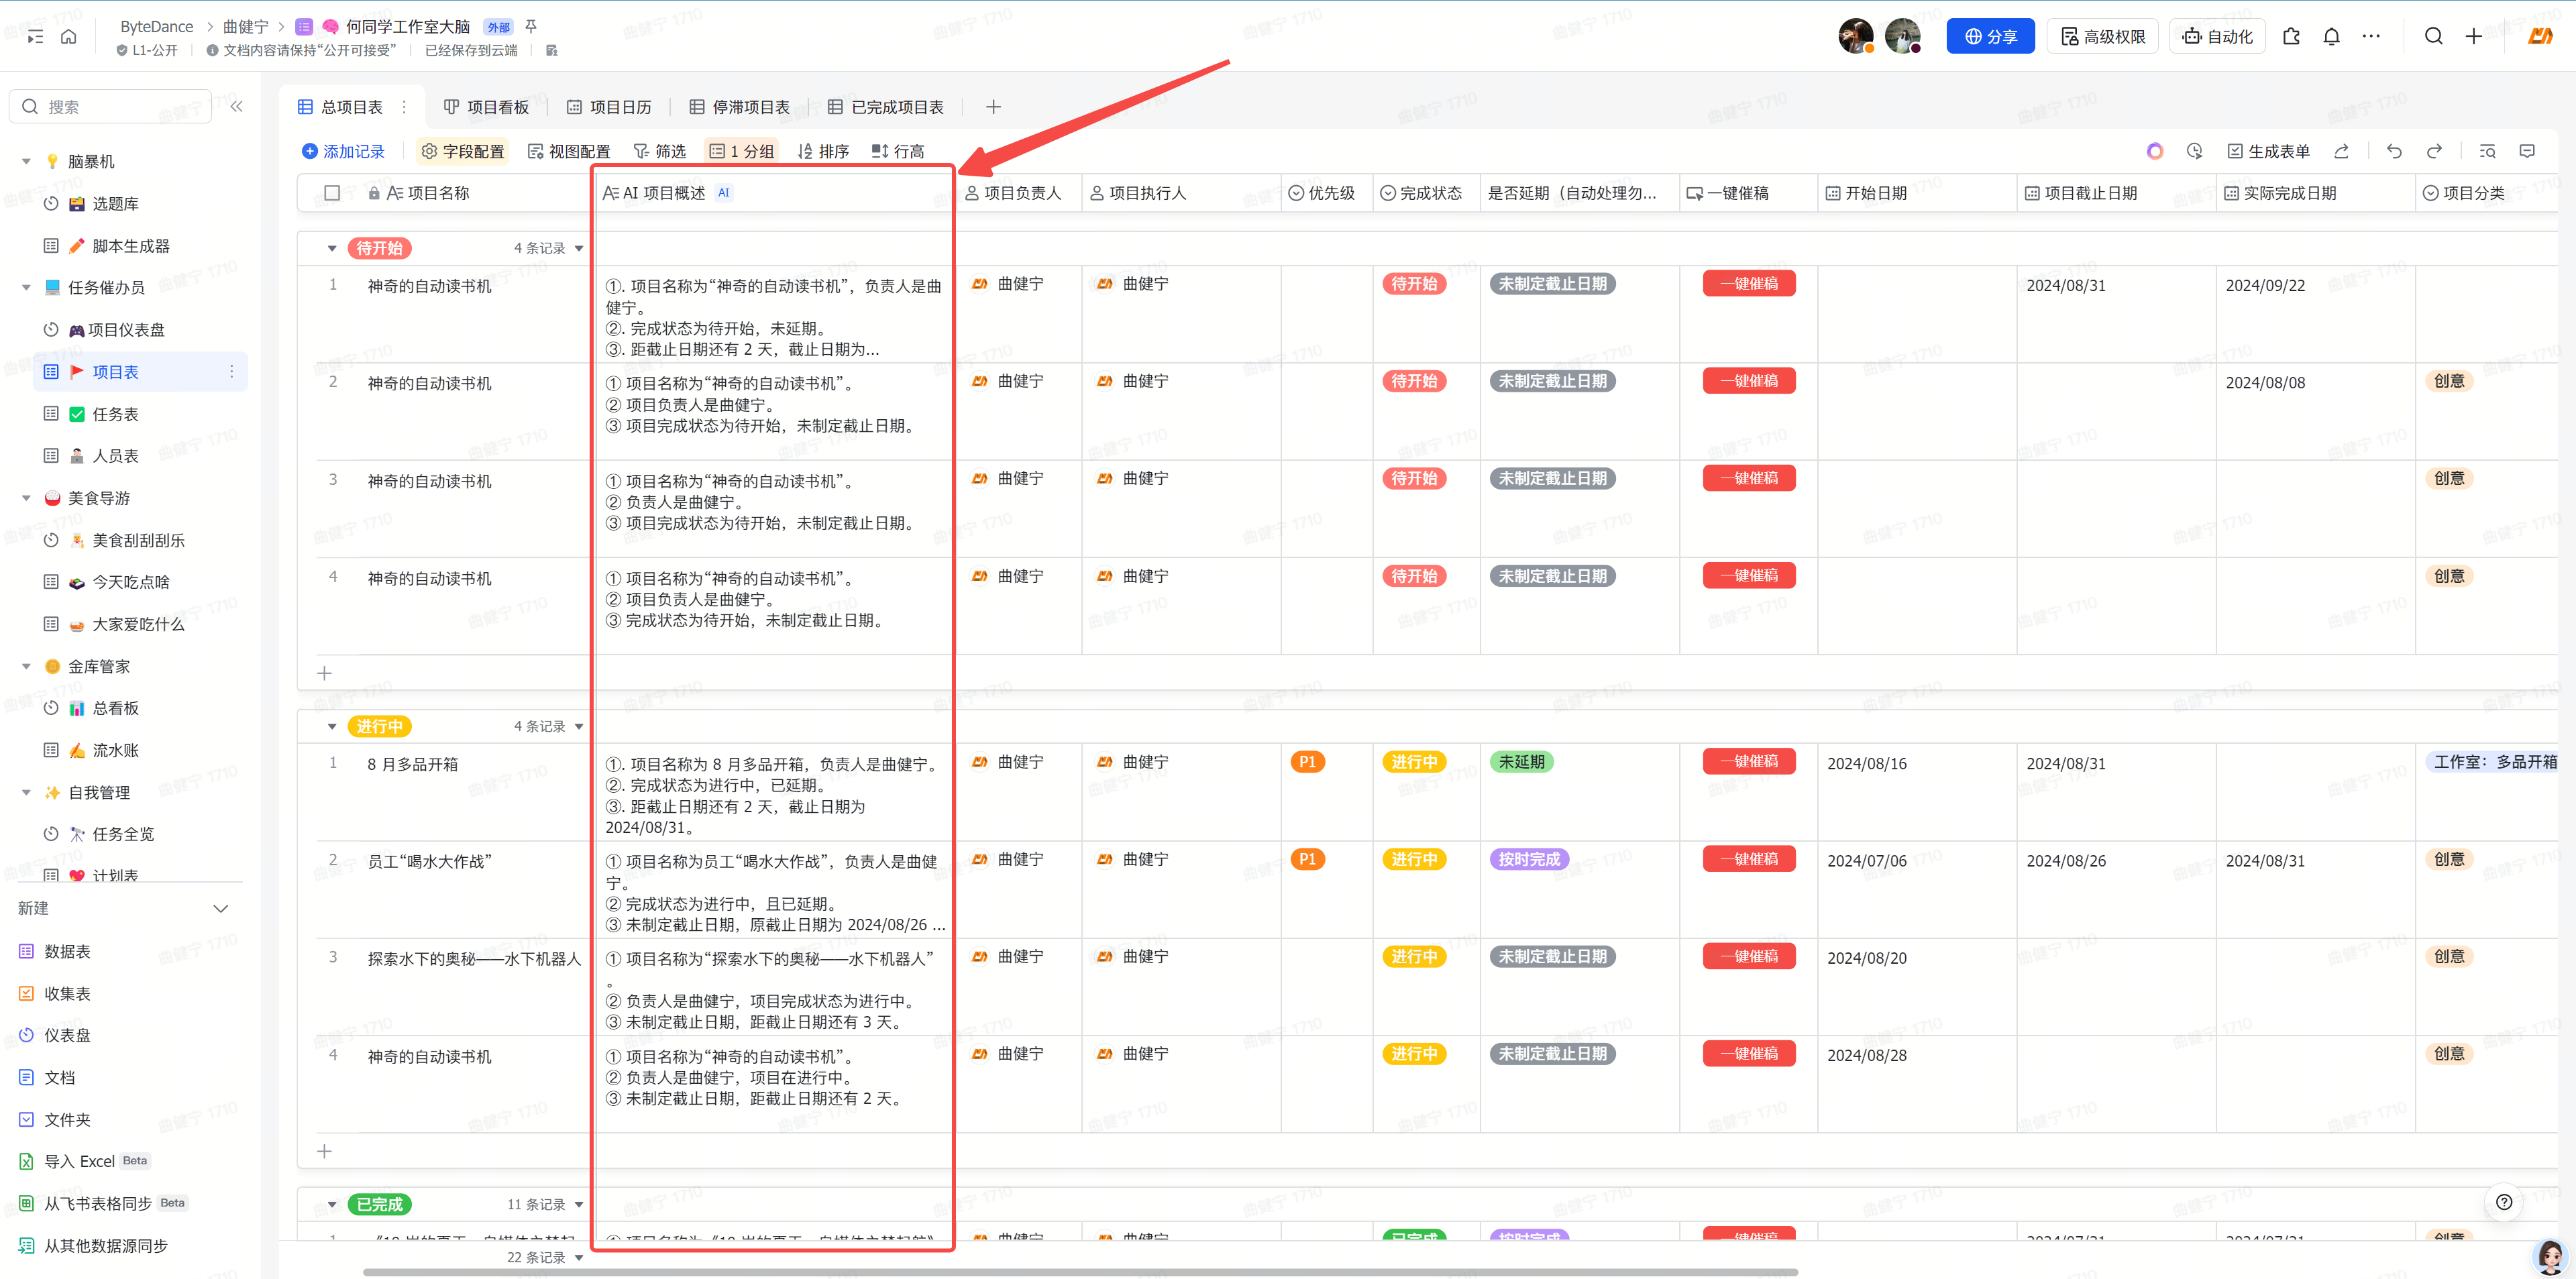Click 添加记录 button
The width and height of the screenshot is (2576, 1279).
point(343,151)
